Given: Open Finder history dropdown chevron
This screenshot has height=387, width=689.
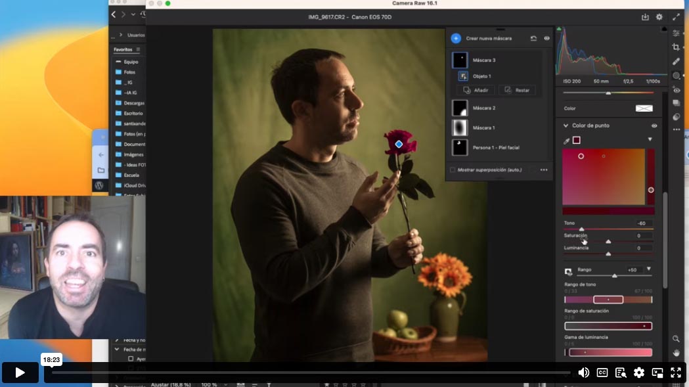Looking at the screenshot, I should (133, 14).
